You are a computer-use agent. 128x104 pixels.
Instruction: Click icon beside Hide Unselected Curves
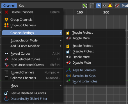6,65
